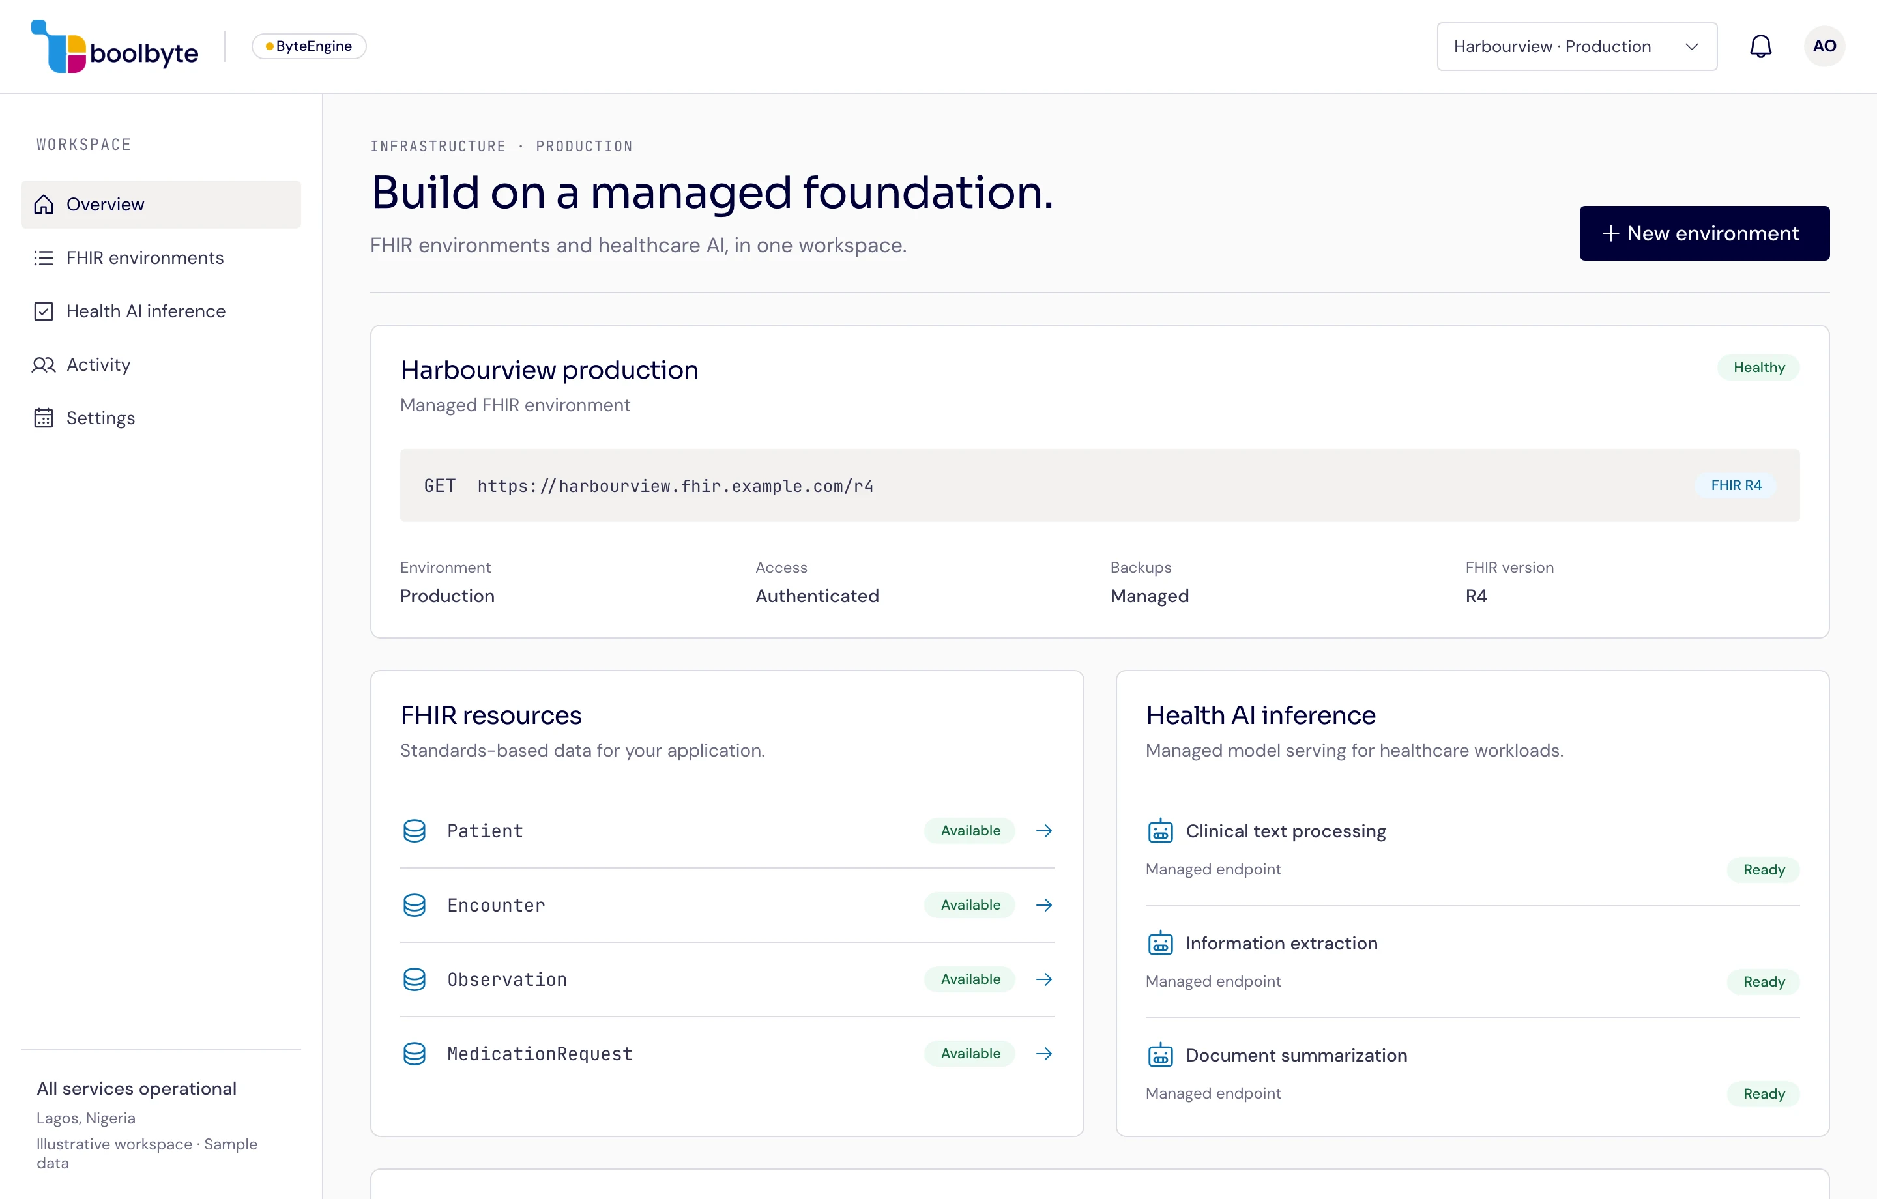Image resolution: width=1877 pixels, height=1199 pixels.
Task: Click the Harbourview production card title
Action: [549, 370]
